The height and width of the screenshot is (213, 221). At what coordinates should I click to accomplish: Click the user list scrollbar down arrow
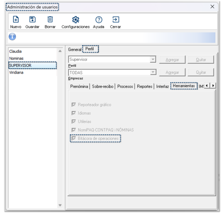click(60, 205)
